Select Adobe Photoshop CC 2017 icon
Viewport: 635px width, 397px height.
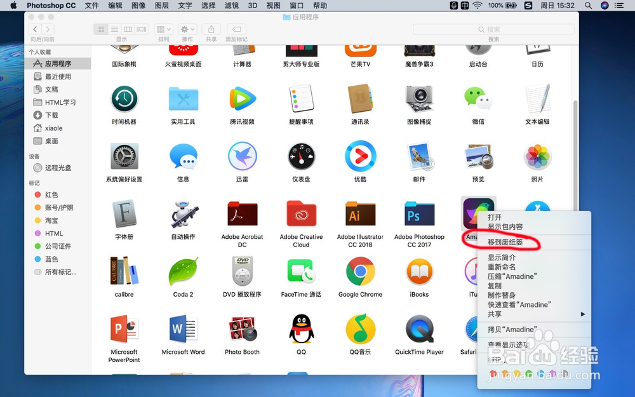tap(419, 213)
